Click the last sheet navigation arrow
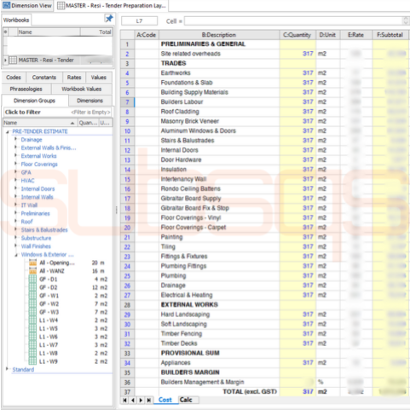This screenshot has height=410, width=410. (x=148, y=400)
